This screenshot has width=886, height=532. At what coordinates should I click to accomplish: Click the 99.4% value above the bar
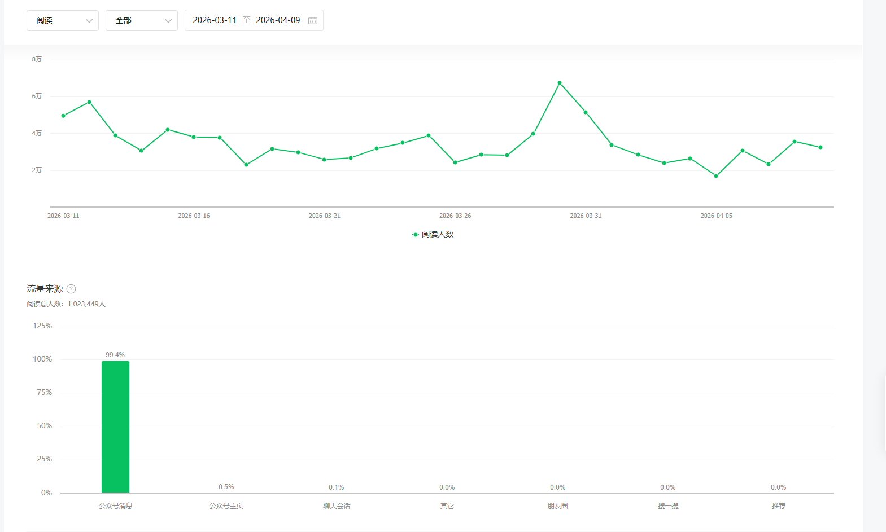pos(115,355)
